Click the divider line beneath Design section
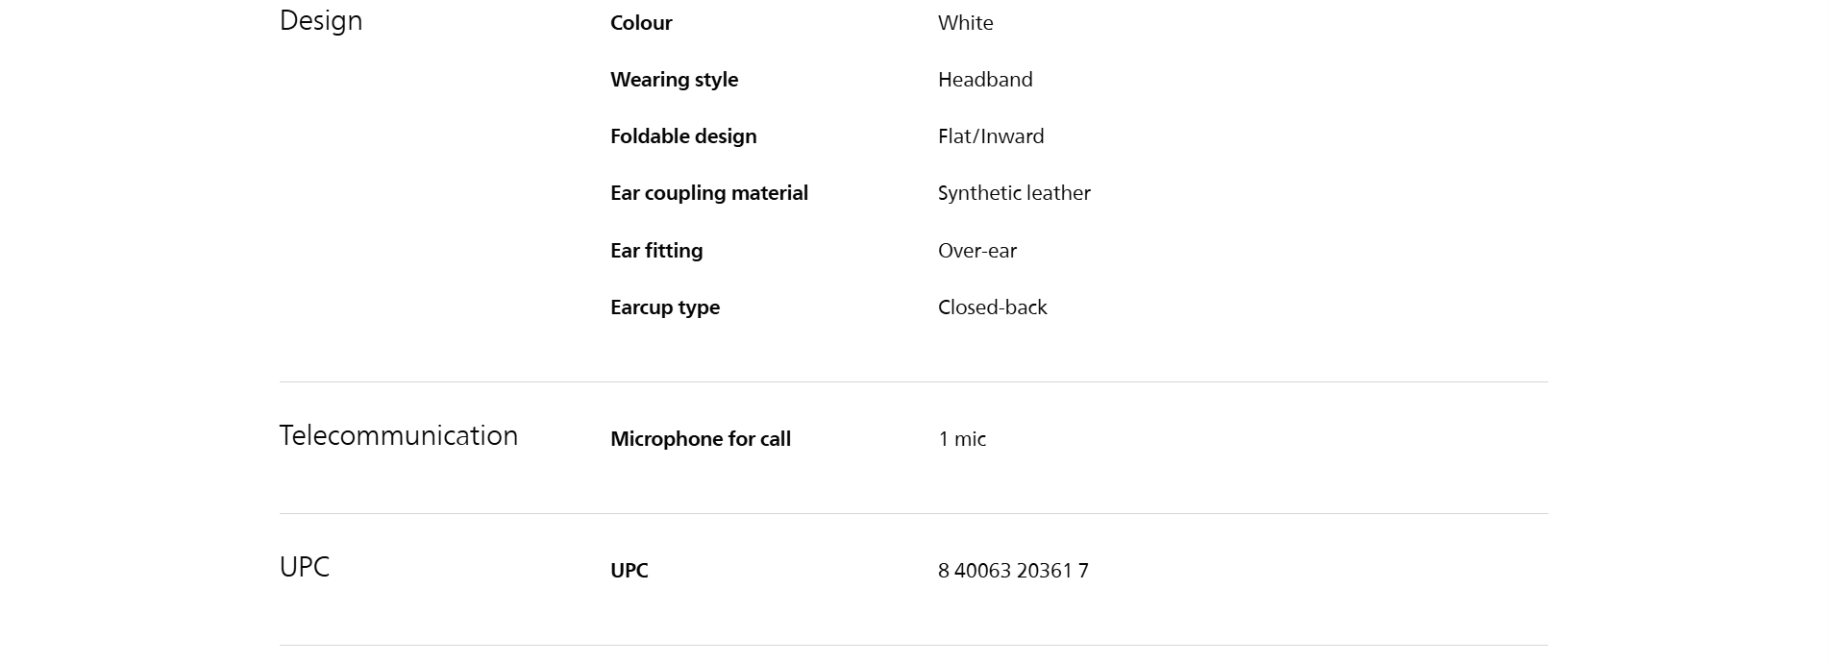1828x663 pixels. pos(913,382)
